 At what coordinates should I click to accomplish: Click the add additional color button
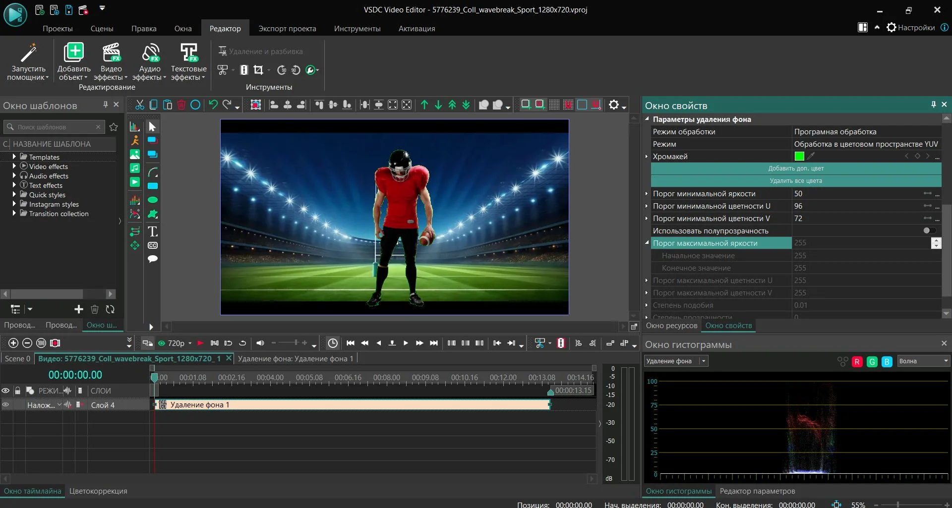point(796,169)
